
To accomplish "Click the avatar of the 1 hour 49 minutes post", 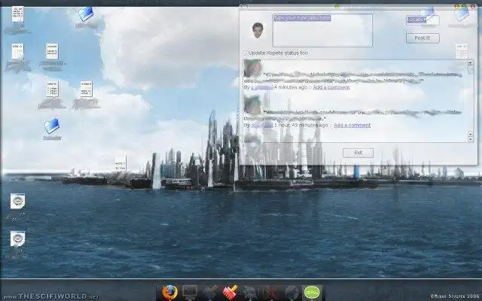I will 252,105.
